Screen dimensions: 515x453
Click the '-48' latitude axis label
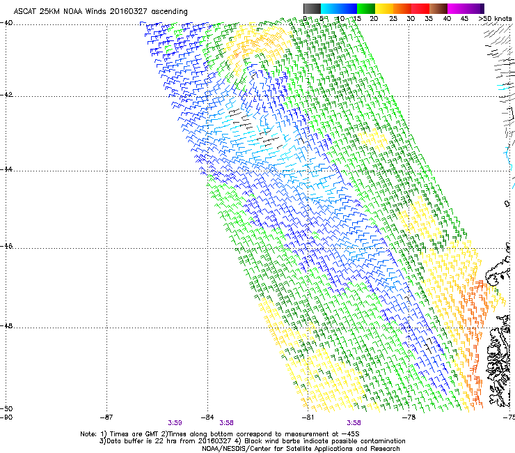[6, 326]
